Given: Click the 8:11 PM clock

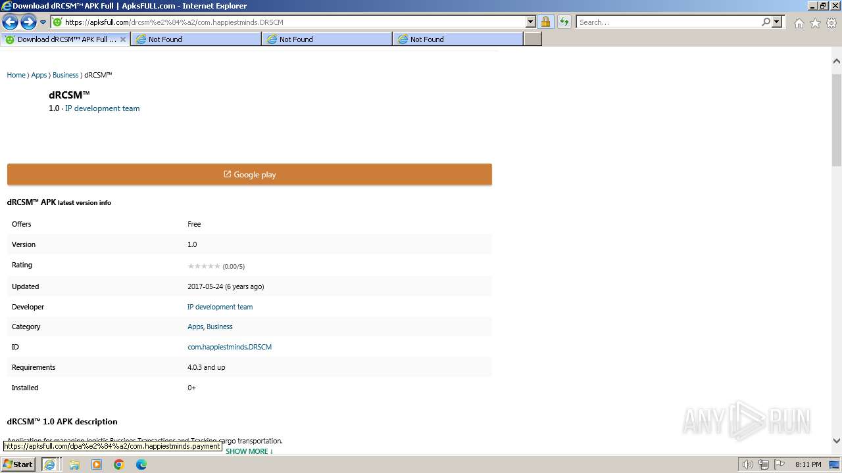Looking at the screenshot, I should click(x=808, y=465).
